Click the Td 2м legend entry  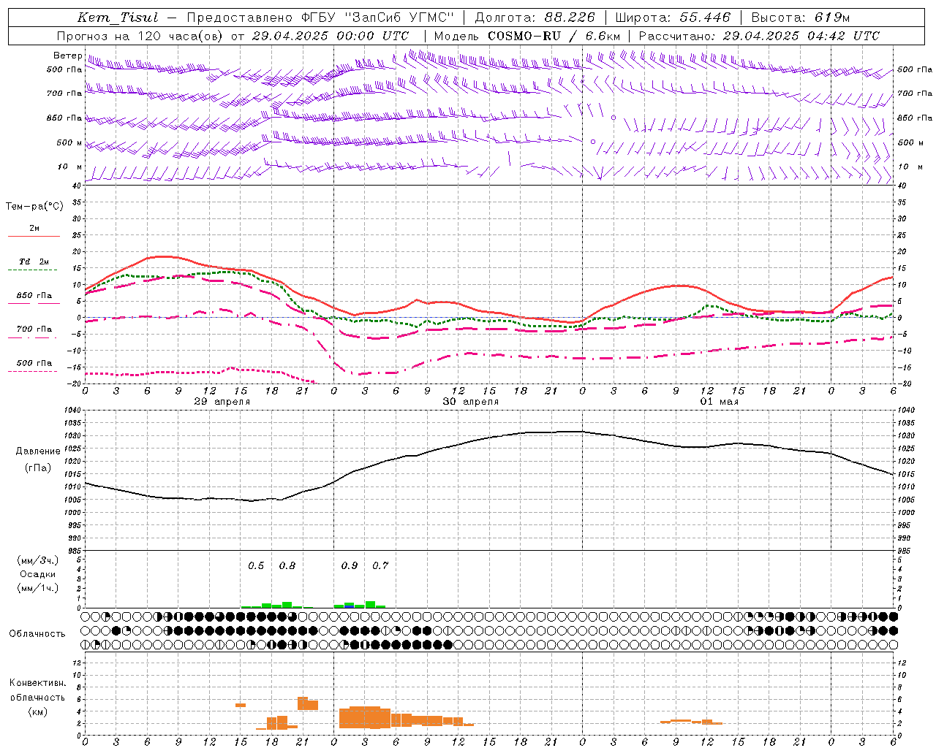tap(34, 262)
